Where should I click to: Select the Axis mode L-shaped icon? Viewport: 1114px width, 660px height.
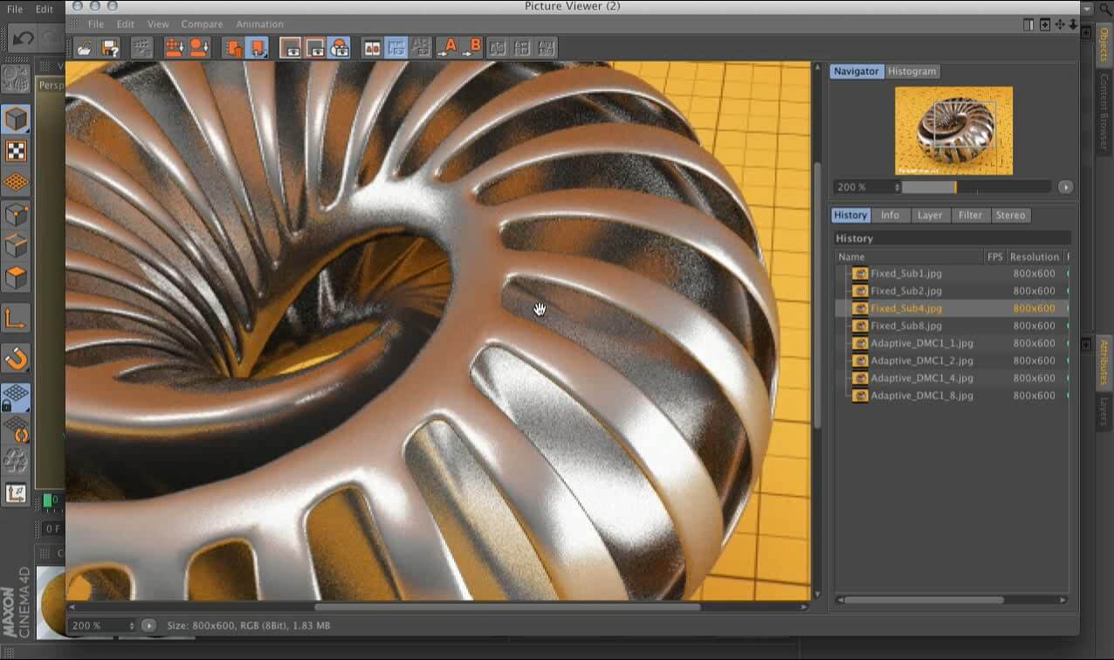tap(16, 319)
